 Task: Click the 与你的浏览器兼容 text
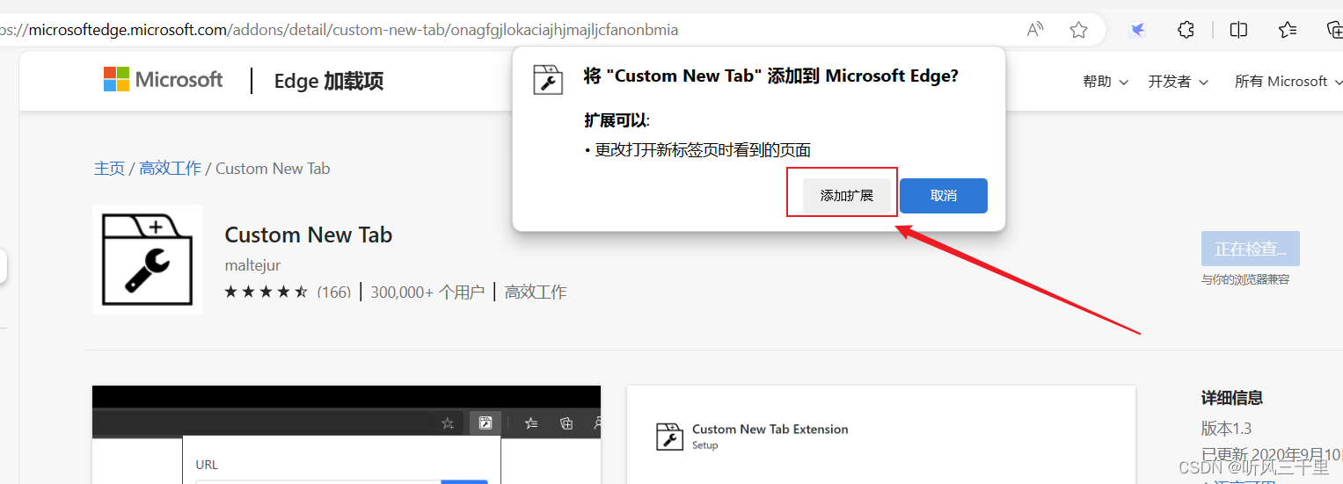click(1245, 280)
